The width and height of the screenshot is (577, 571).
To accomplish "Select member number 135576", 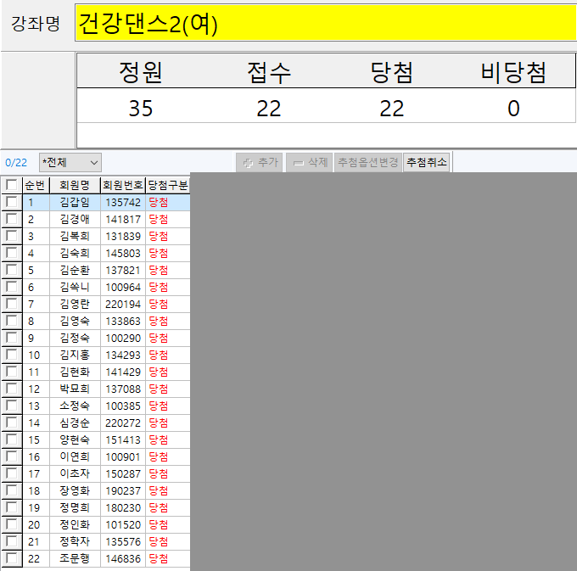I will 123,542.
